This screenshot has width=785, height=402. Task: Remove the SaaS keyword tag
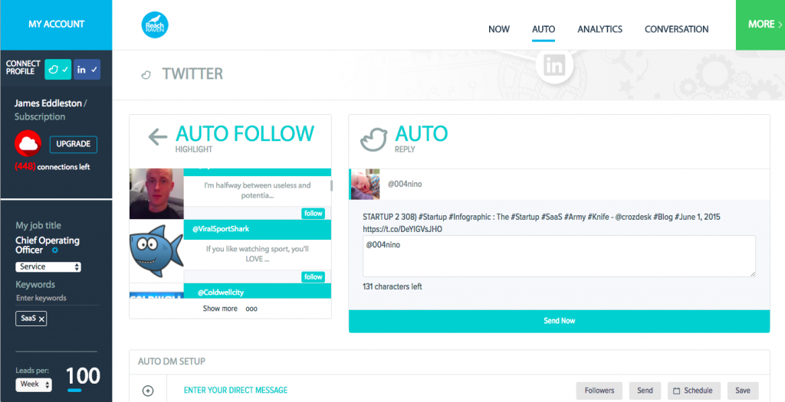click(x=41, y=319)
